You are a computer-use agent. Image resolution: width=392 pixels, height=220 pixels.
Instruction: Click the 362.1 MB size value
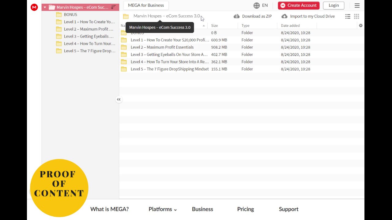pos(219,62)
